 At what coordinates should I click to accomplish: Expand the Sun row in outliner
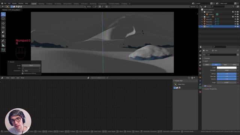(x=202, y=27)
